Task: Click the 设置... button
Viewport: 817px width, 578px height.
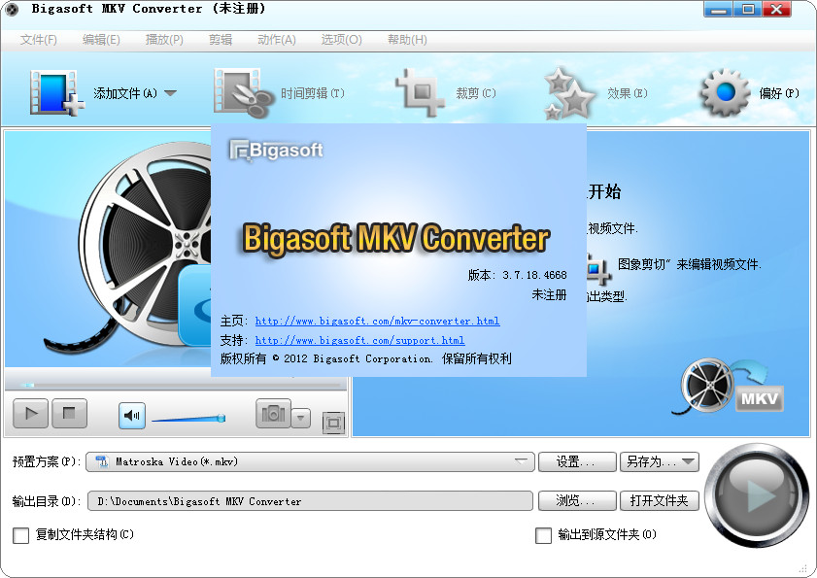Action: coord(577,461)
